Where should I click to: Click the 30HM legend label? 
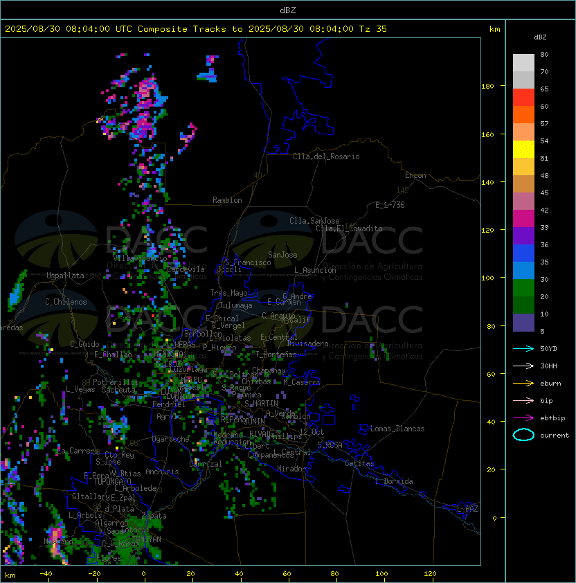(548, 366)
